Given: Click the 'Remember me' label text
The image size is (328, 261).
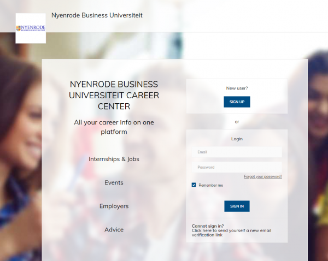Looking at the screenshot, I should click(210, 185).
